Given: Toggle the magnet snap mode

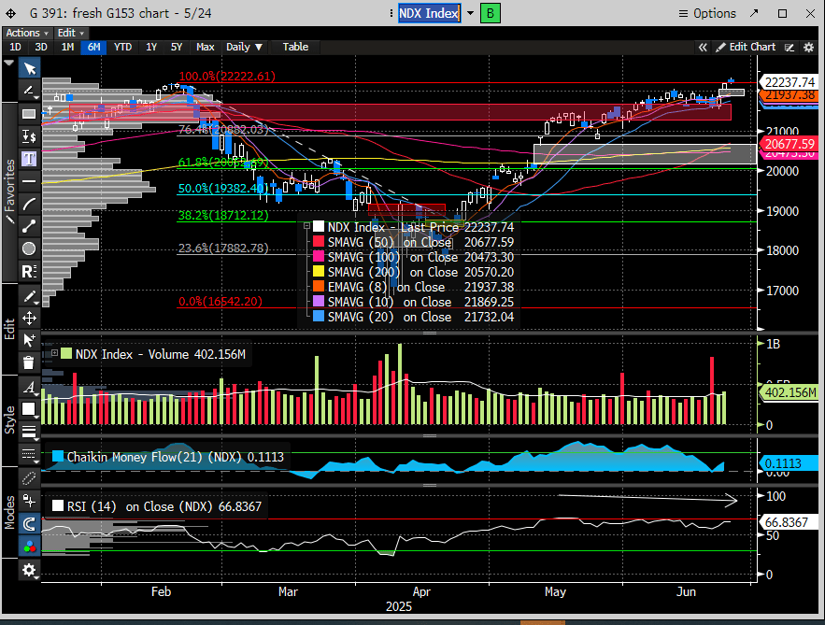Looking at the screenshot, I should [x=29, y=524].
